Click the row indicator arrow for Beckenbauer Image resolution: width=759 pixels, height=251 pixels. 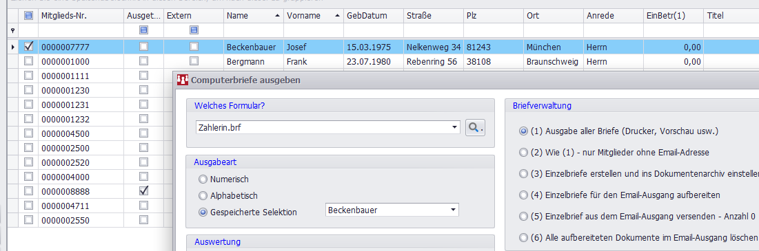tap(12, 47)
